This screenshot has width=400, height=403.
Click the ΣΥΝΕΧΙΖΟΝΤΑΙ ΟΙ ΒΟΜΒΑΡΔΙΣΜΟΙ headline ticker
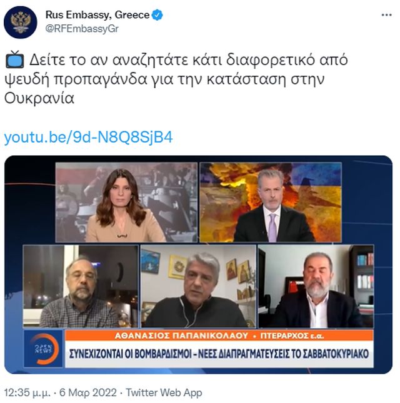pos(219,354)
